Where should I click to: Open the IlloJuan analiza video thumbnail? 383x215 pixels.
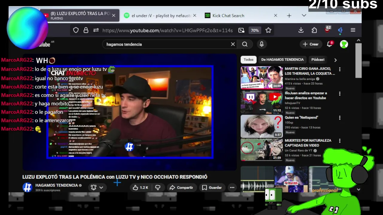click(x=262, y=102)
